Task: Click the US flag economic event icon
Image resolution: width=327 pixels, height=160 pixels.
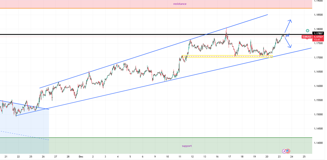Action: click(x=288, y=151)
